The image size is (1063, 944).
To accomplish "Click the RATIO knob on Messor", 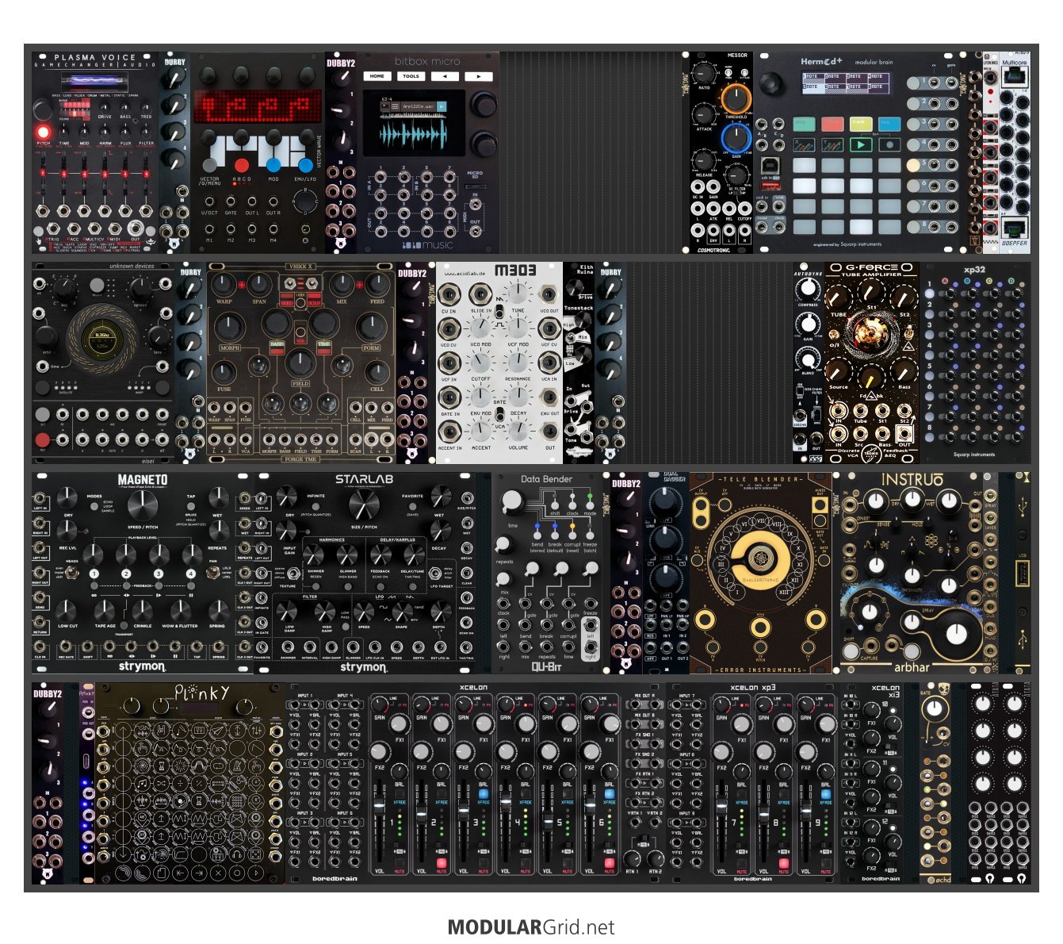I will pyautogui.click(x=704, y=74).
